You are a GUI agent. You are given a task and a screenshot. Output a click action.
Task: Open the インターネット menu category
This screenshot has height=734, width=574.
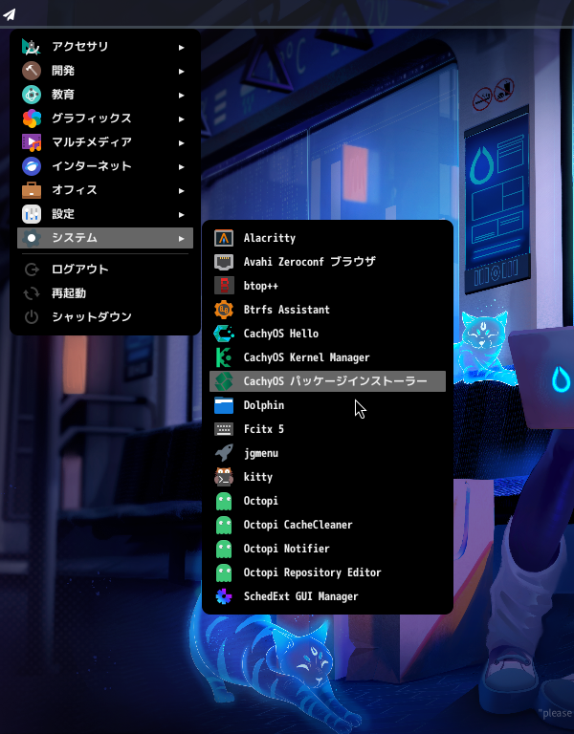point(105,166)
